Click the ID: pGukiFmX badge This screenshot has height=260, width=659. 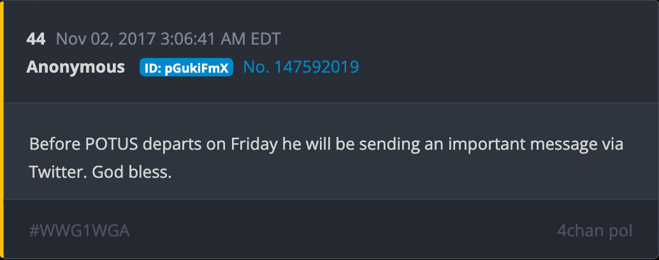tap(186, 68)
